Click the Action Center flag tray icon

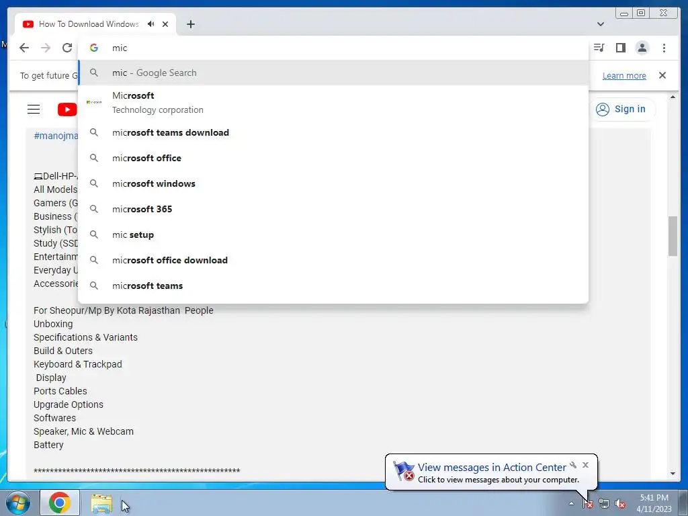(x=588, y=503)
